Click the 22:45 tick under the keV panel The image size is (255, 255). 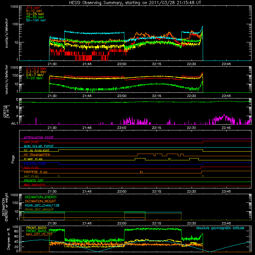(x=226, y=64)
